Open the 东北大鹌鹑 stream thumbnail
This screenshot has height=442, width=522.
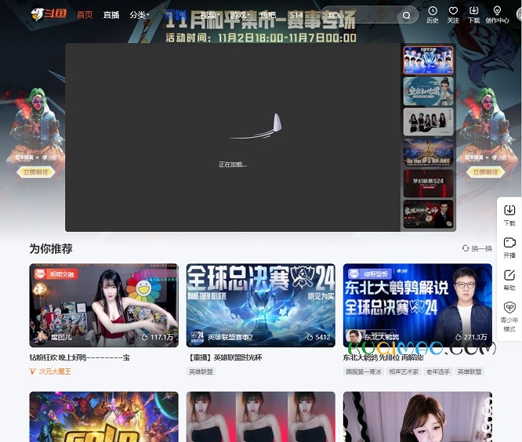click(418, 305)
